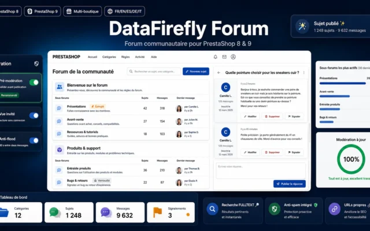Click Signaler on the first post

tap(294, 117)
